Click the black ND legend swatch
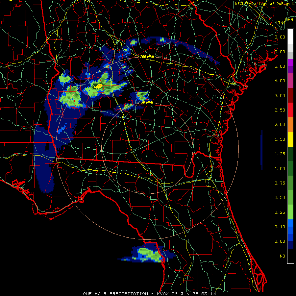The image size is (296, 296). click(290, 256)
